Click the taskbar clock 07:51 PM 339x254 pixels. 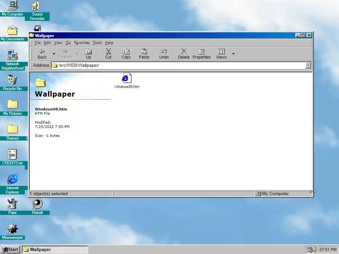[328, 249]
